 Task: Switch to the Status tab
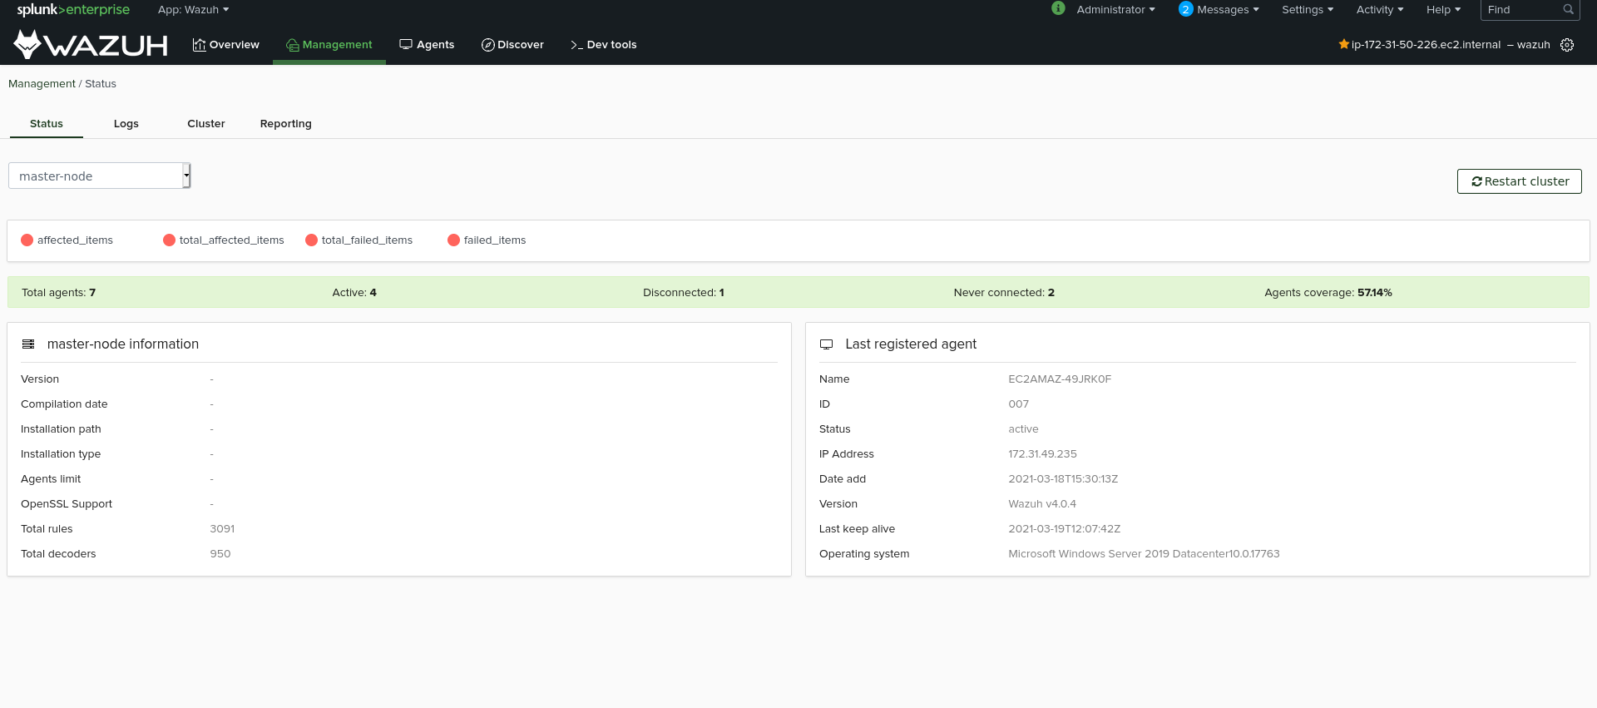[47, 124]
